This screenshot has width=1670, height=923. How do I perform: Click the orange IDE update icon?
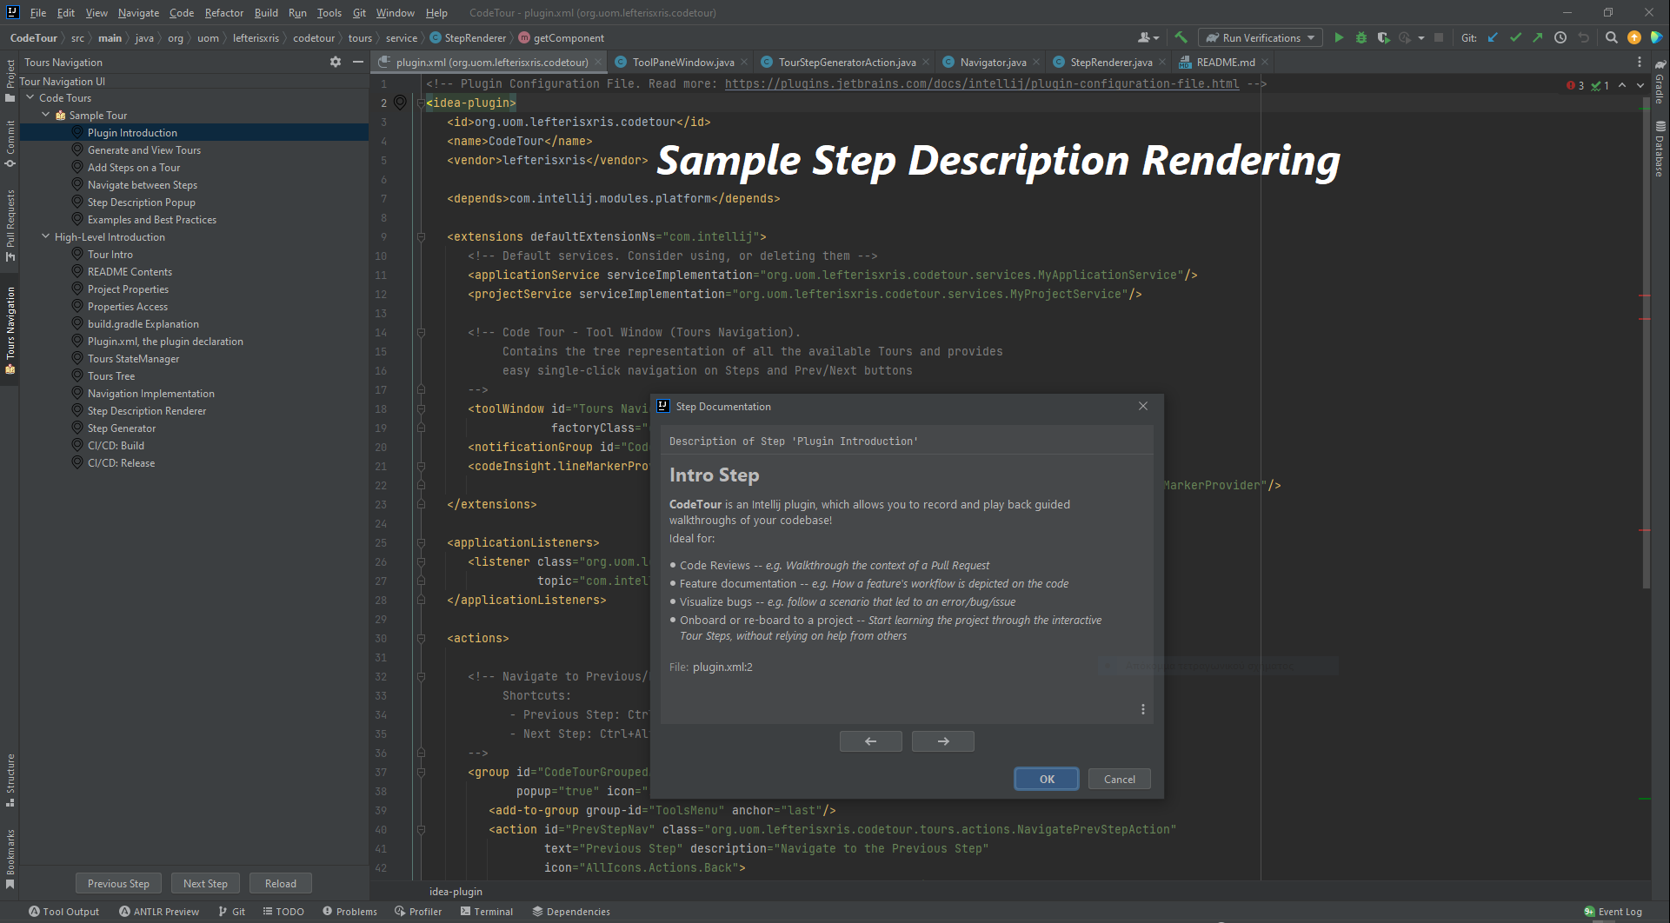point(1634,37)
